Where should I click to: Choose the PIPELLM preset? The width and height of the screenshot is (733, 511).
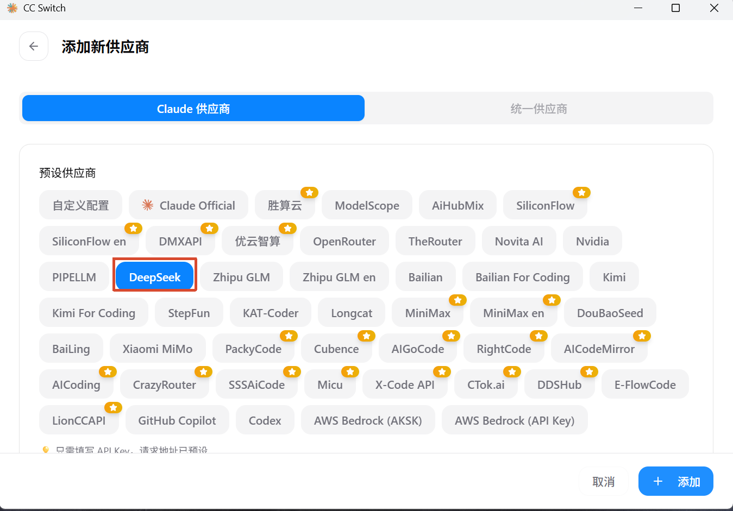(74, 277)
